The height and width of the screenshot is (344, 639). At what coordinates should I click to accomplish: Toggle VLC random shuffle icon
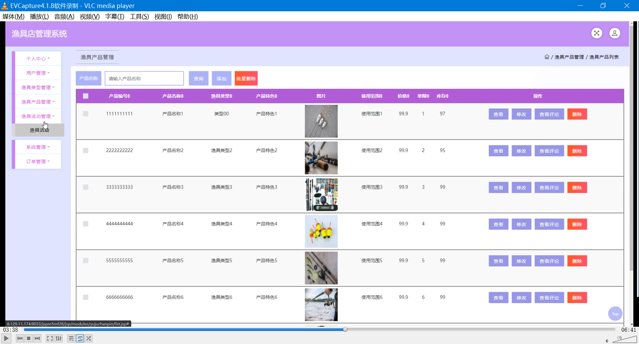89,338
